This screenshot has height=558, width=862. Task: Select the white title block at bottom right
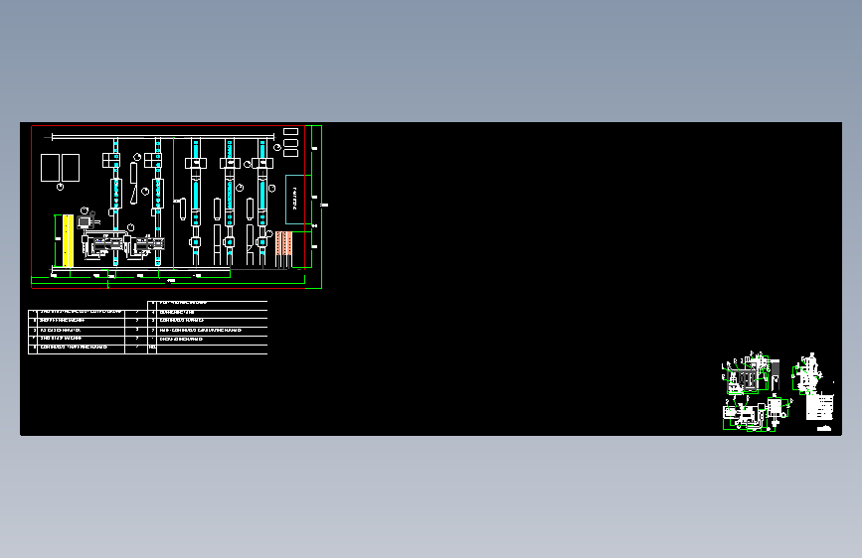click(x=819, y=407)
